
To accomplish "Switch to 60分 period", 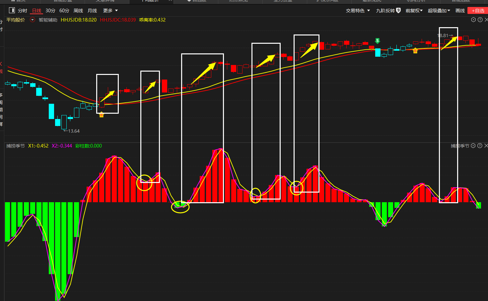I will 64,11.
